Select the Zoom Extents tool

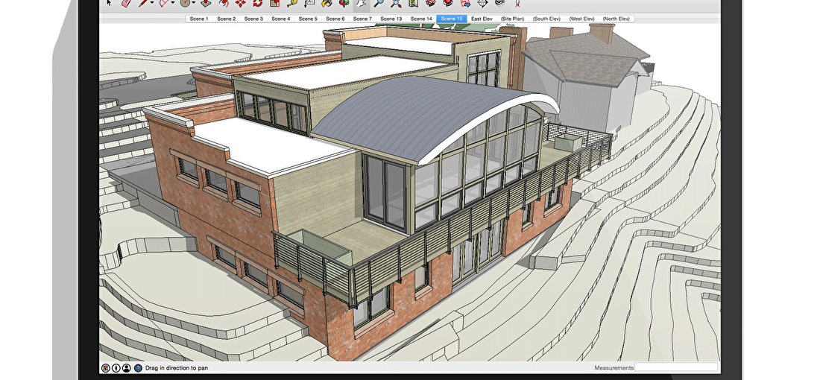pos(397,3)
